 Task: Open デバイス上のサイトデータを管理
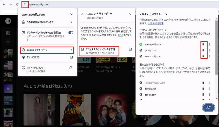pos(99,51)
